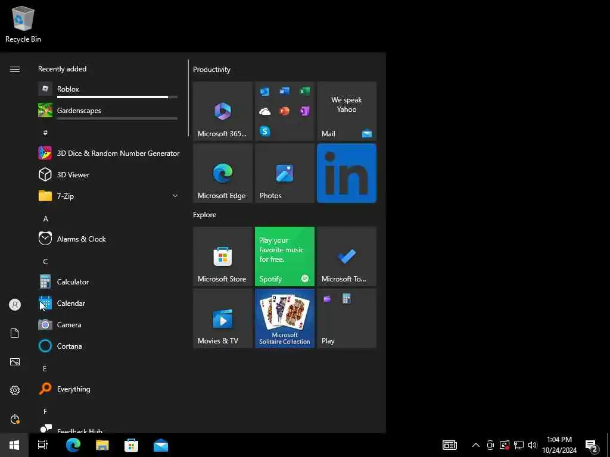Open the Recycle Bin desktop icon
Viewport: 610px width, 457px height.
tap(23, 24)
